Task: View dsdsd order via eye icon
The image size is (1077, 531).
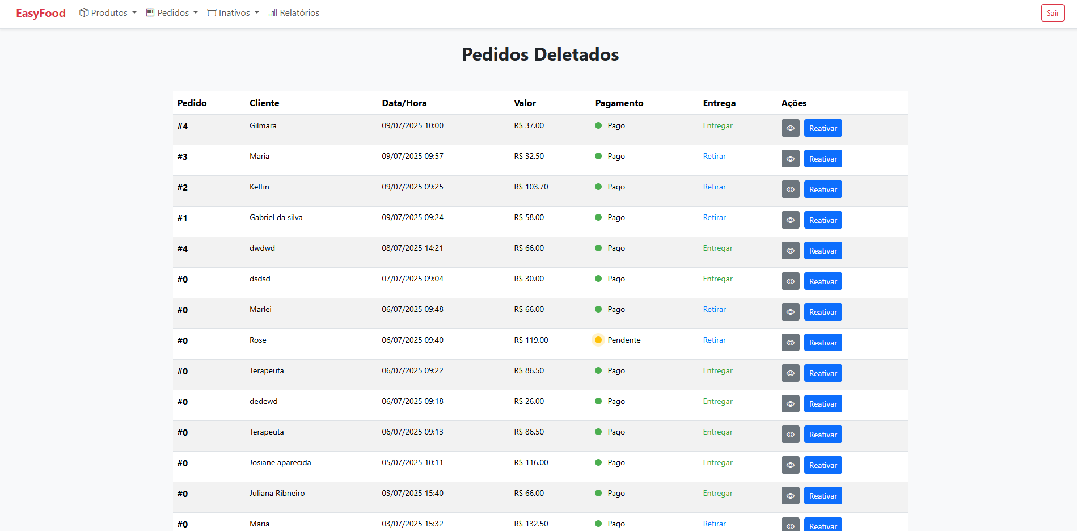Action: click(x=790, y=281)
